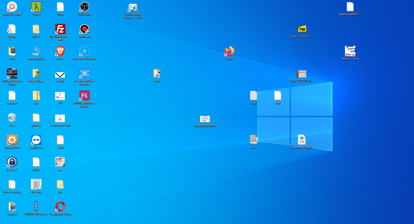Viewport: 414px width, 224px height.
Task: Click the Screencast-O-Matic icon
Action: point(84,51)
